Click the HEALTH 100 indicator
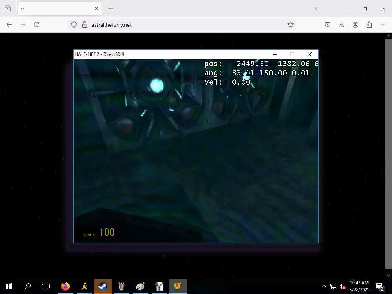Image resolution: width=392 pixels, height=294 pixels. click(98, 232)
